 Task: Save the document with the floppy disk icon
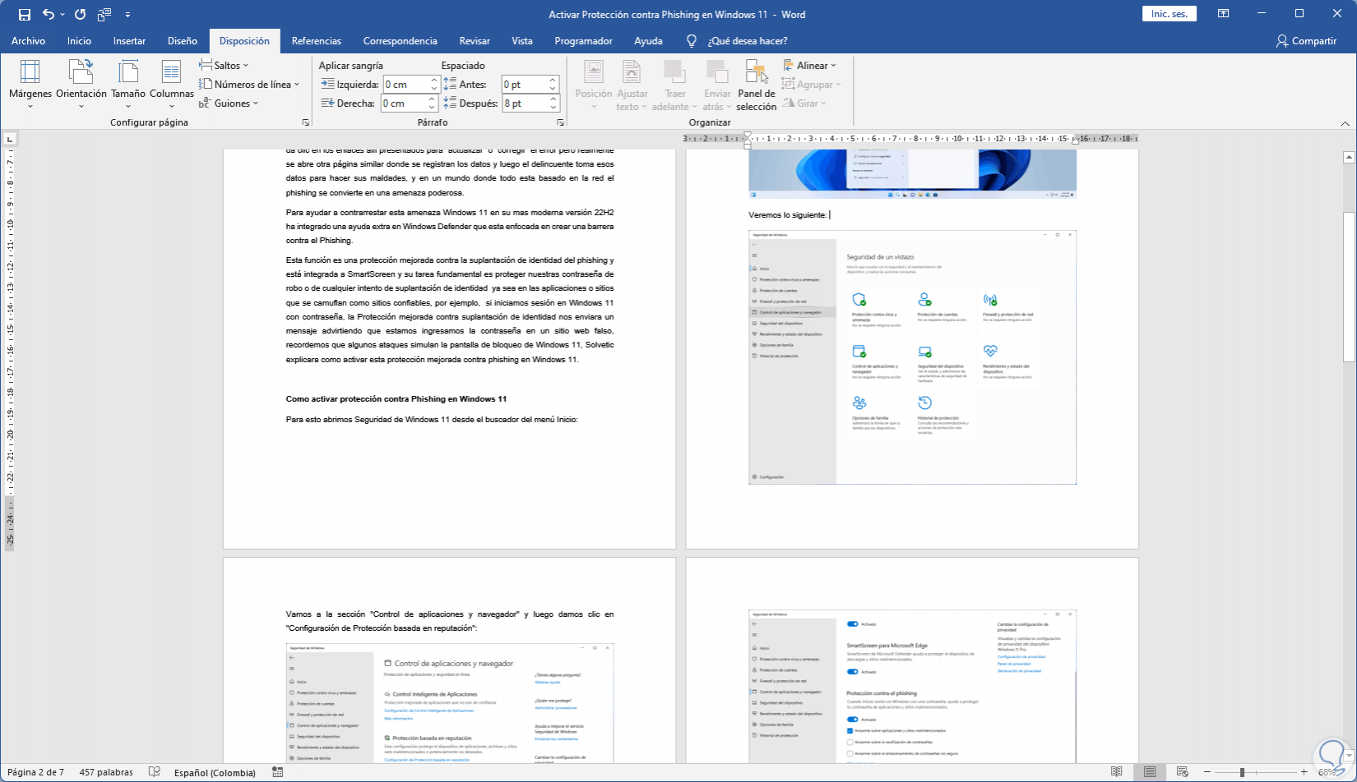point(25,15)
